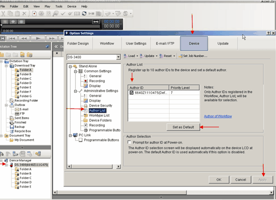Click the help question mark title icon

click(x=268, y=33)
